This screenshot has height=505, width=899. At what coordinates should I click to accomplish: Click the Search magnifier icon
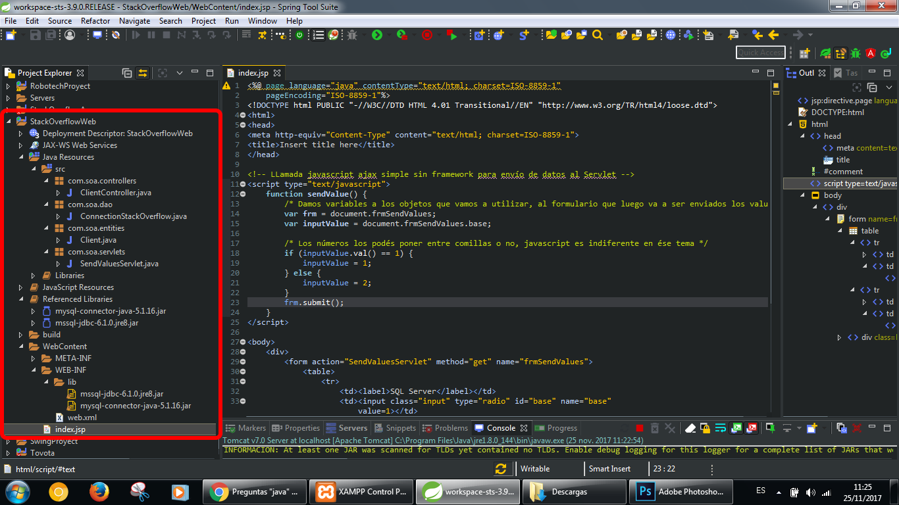coord(598,35)
